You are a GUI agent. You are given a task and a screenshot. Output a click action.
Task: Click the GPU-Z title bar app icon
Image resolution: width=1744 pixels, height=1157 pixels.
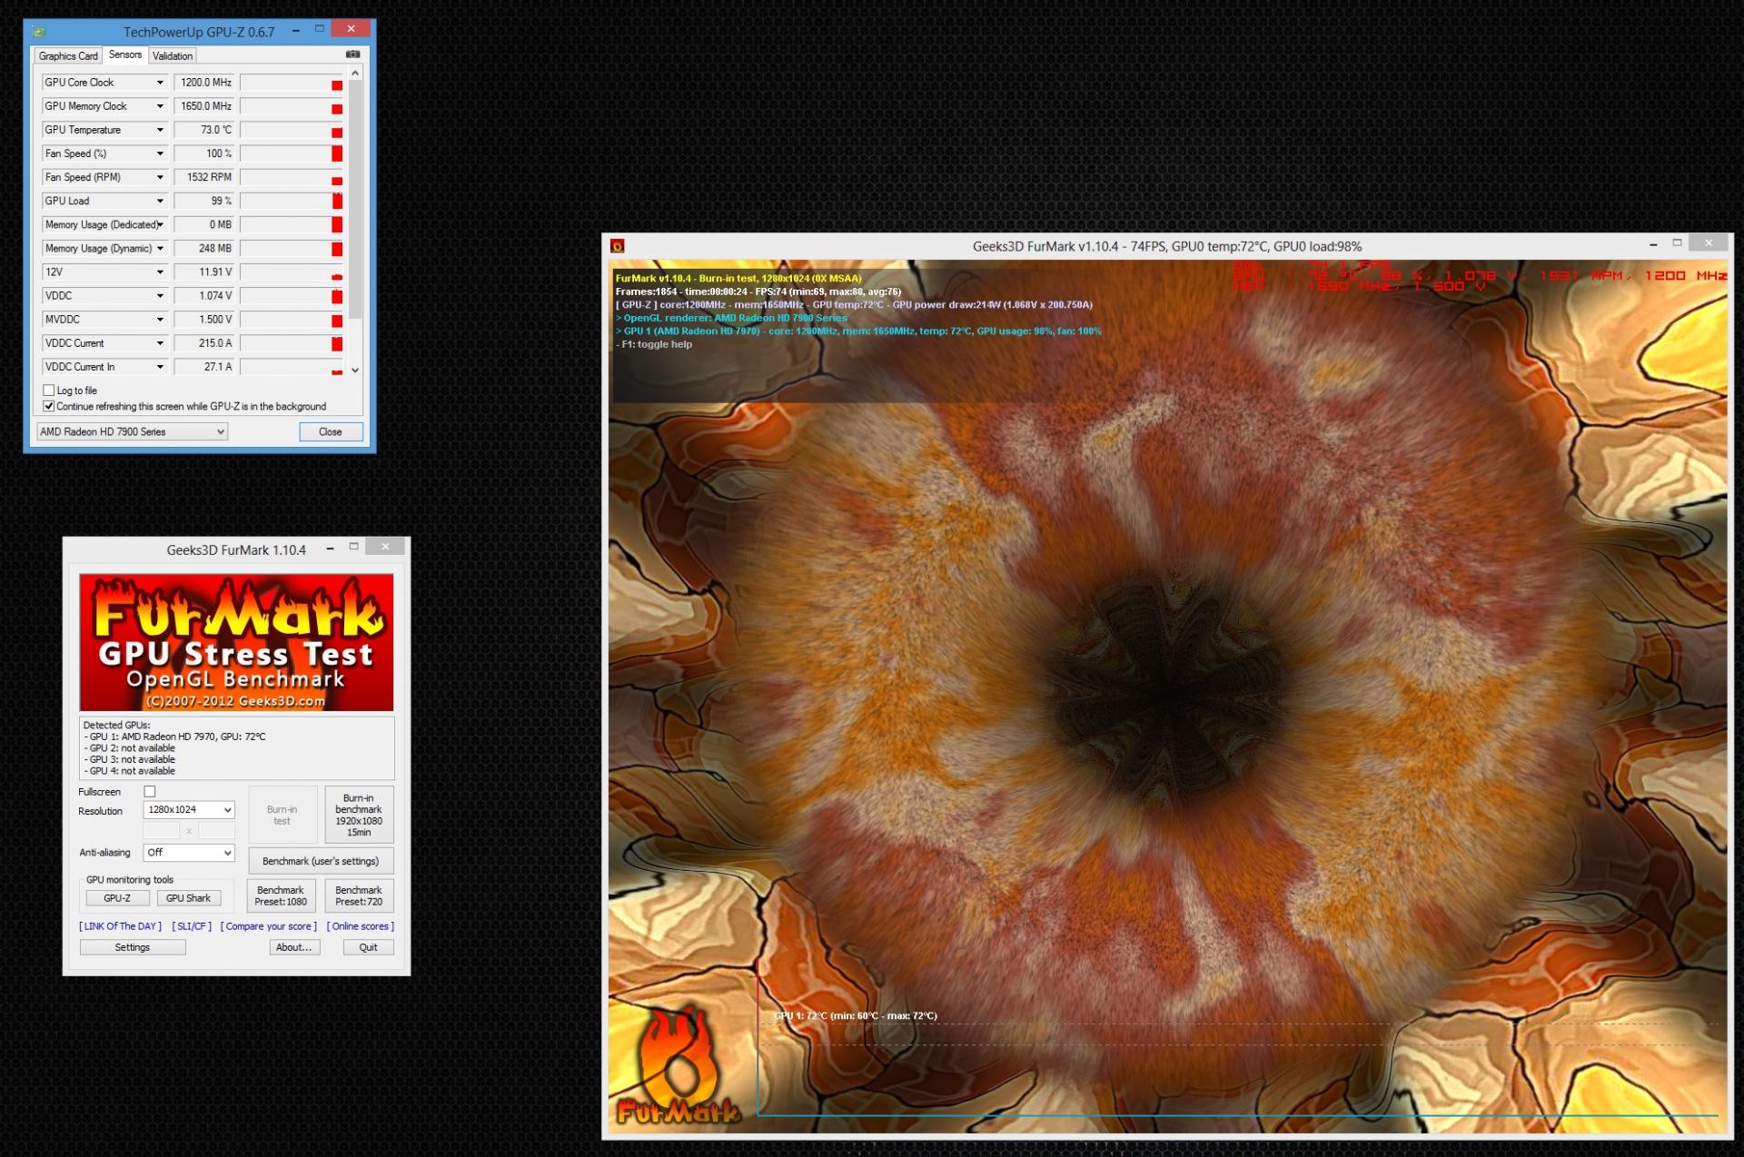tap(39, 32)
